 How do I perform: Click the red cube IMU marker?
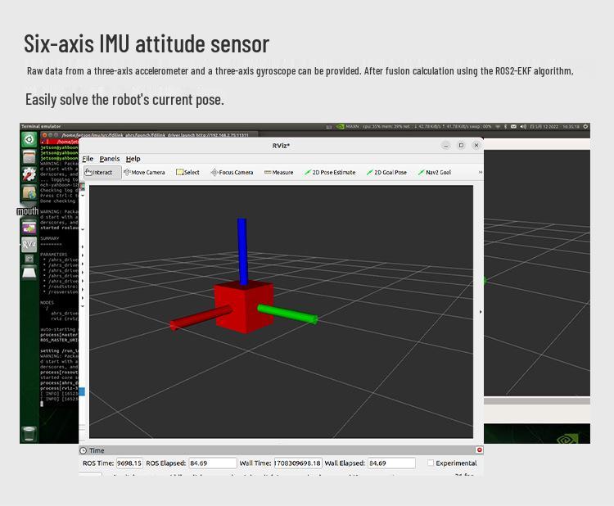click(x=244, y=308)
